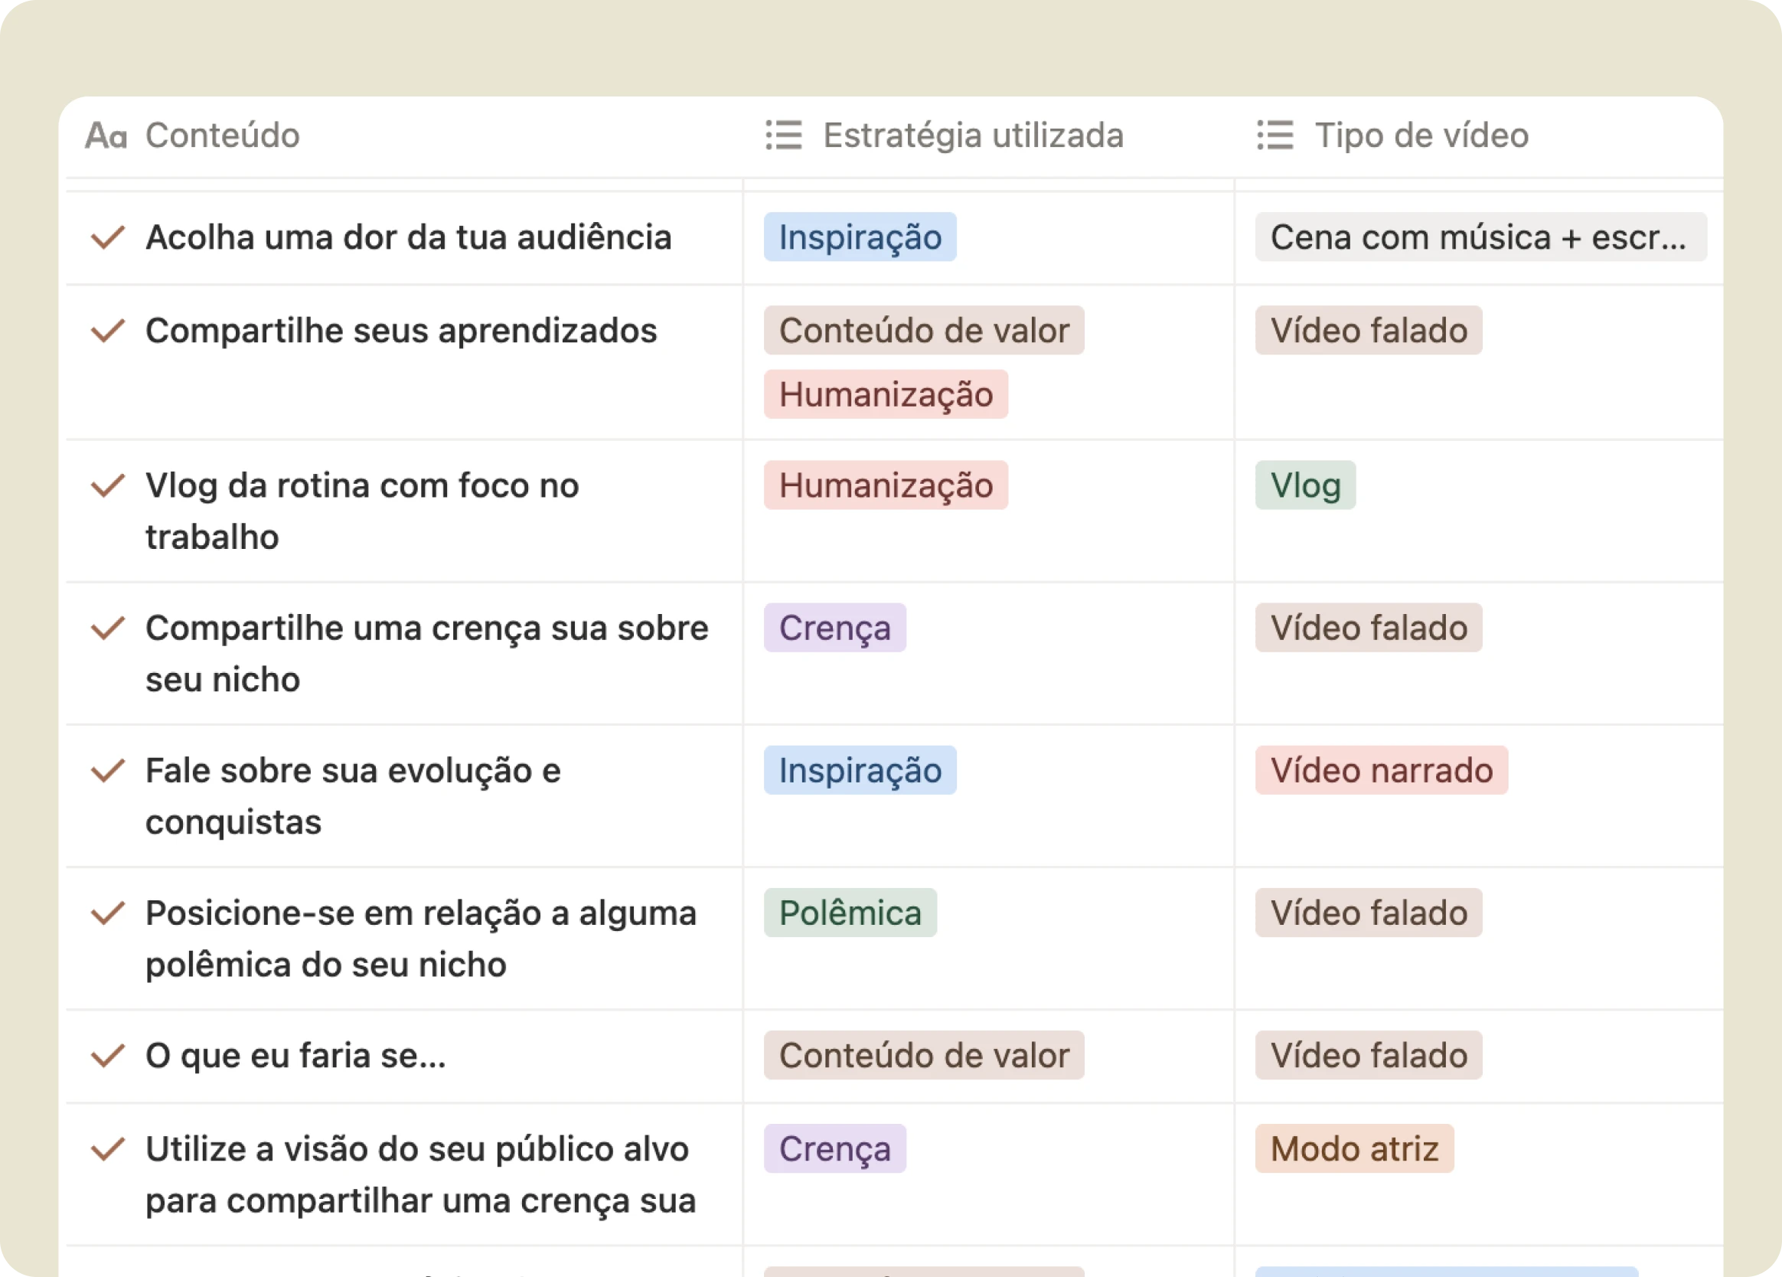This screenshot has height=1277, width=1782.
Task: Click checkmark icon for Acolha uma dor row
Action: (x=108, y=237)
